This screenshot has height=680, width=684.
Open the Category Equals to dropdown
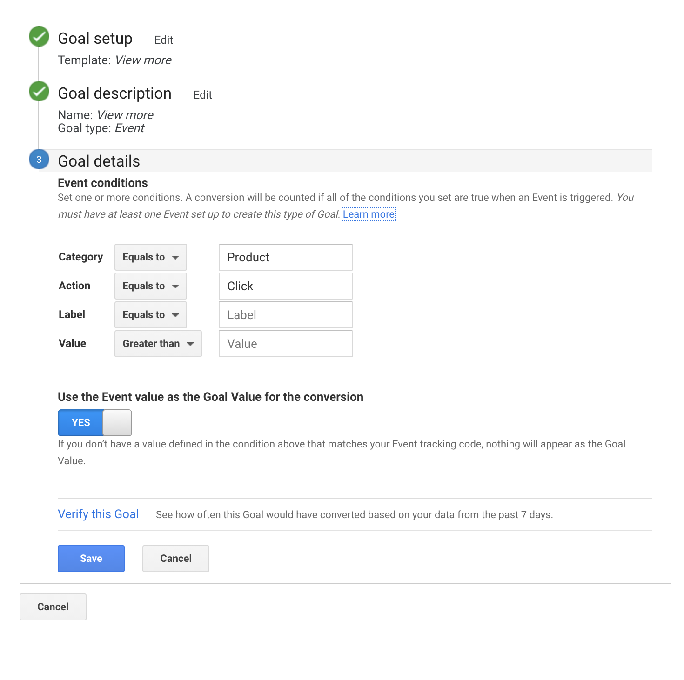pos(150,257)
